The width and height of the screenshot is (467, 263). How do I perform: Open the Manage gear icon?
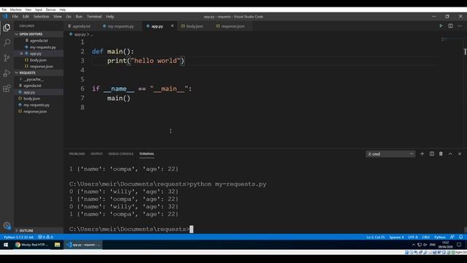(7, 226)
